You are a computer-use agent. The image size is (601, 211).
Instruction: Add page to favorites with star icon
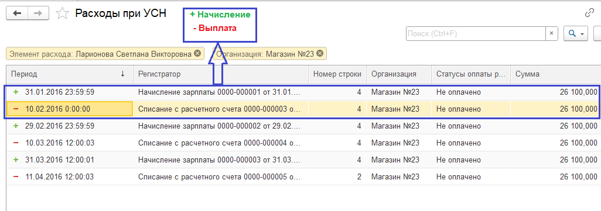62,14
